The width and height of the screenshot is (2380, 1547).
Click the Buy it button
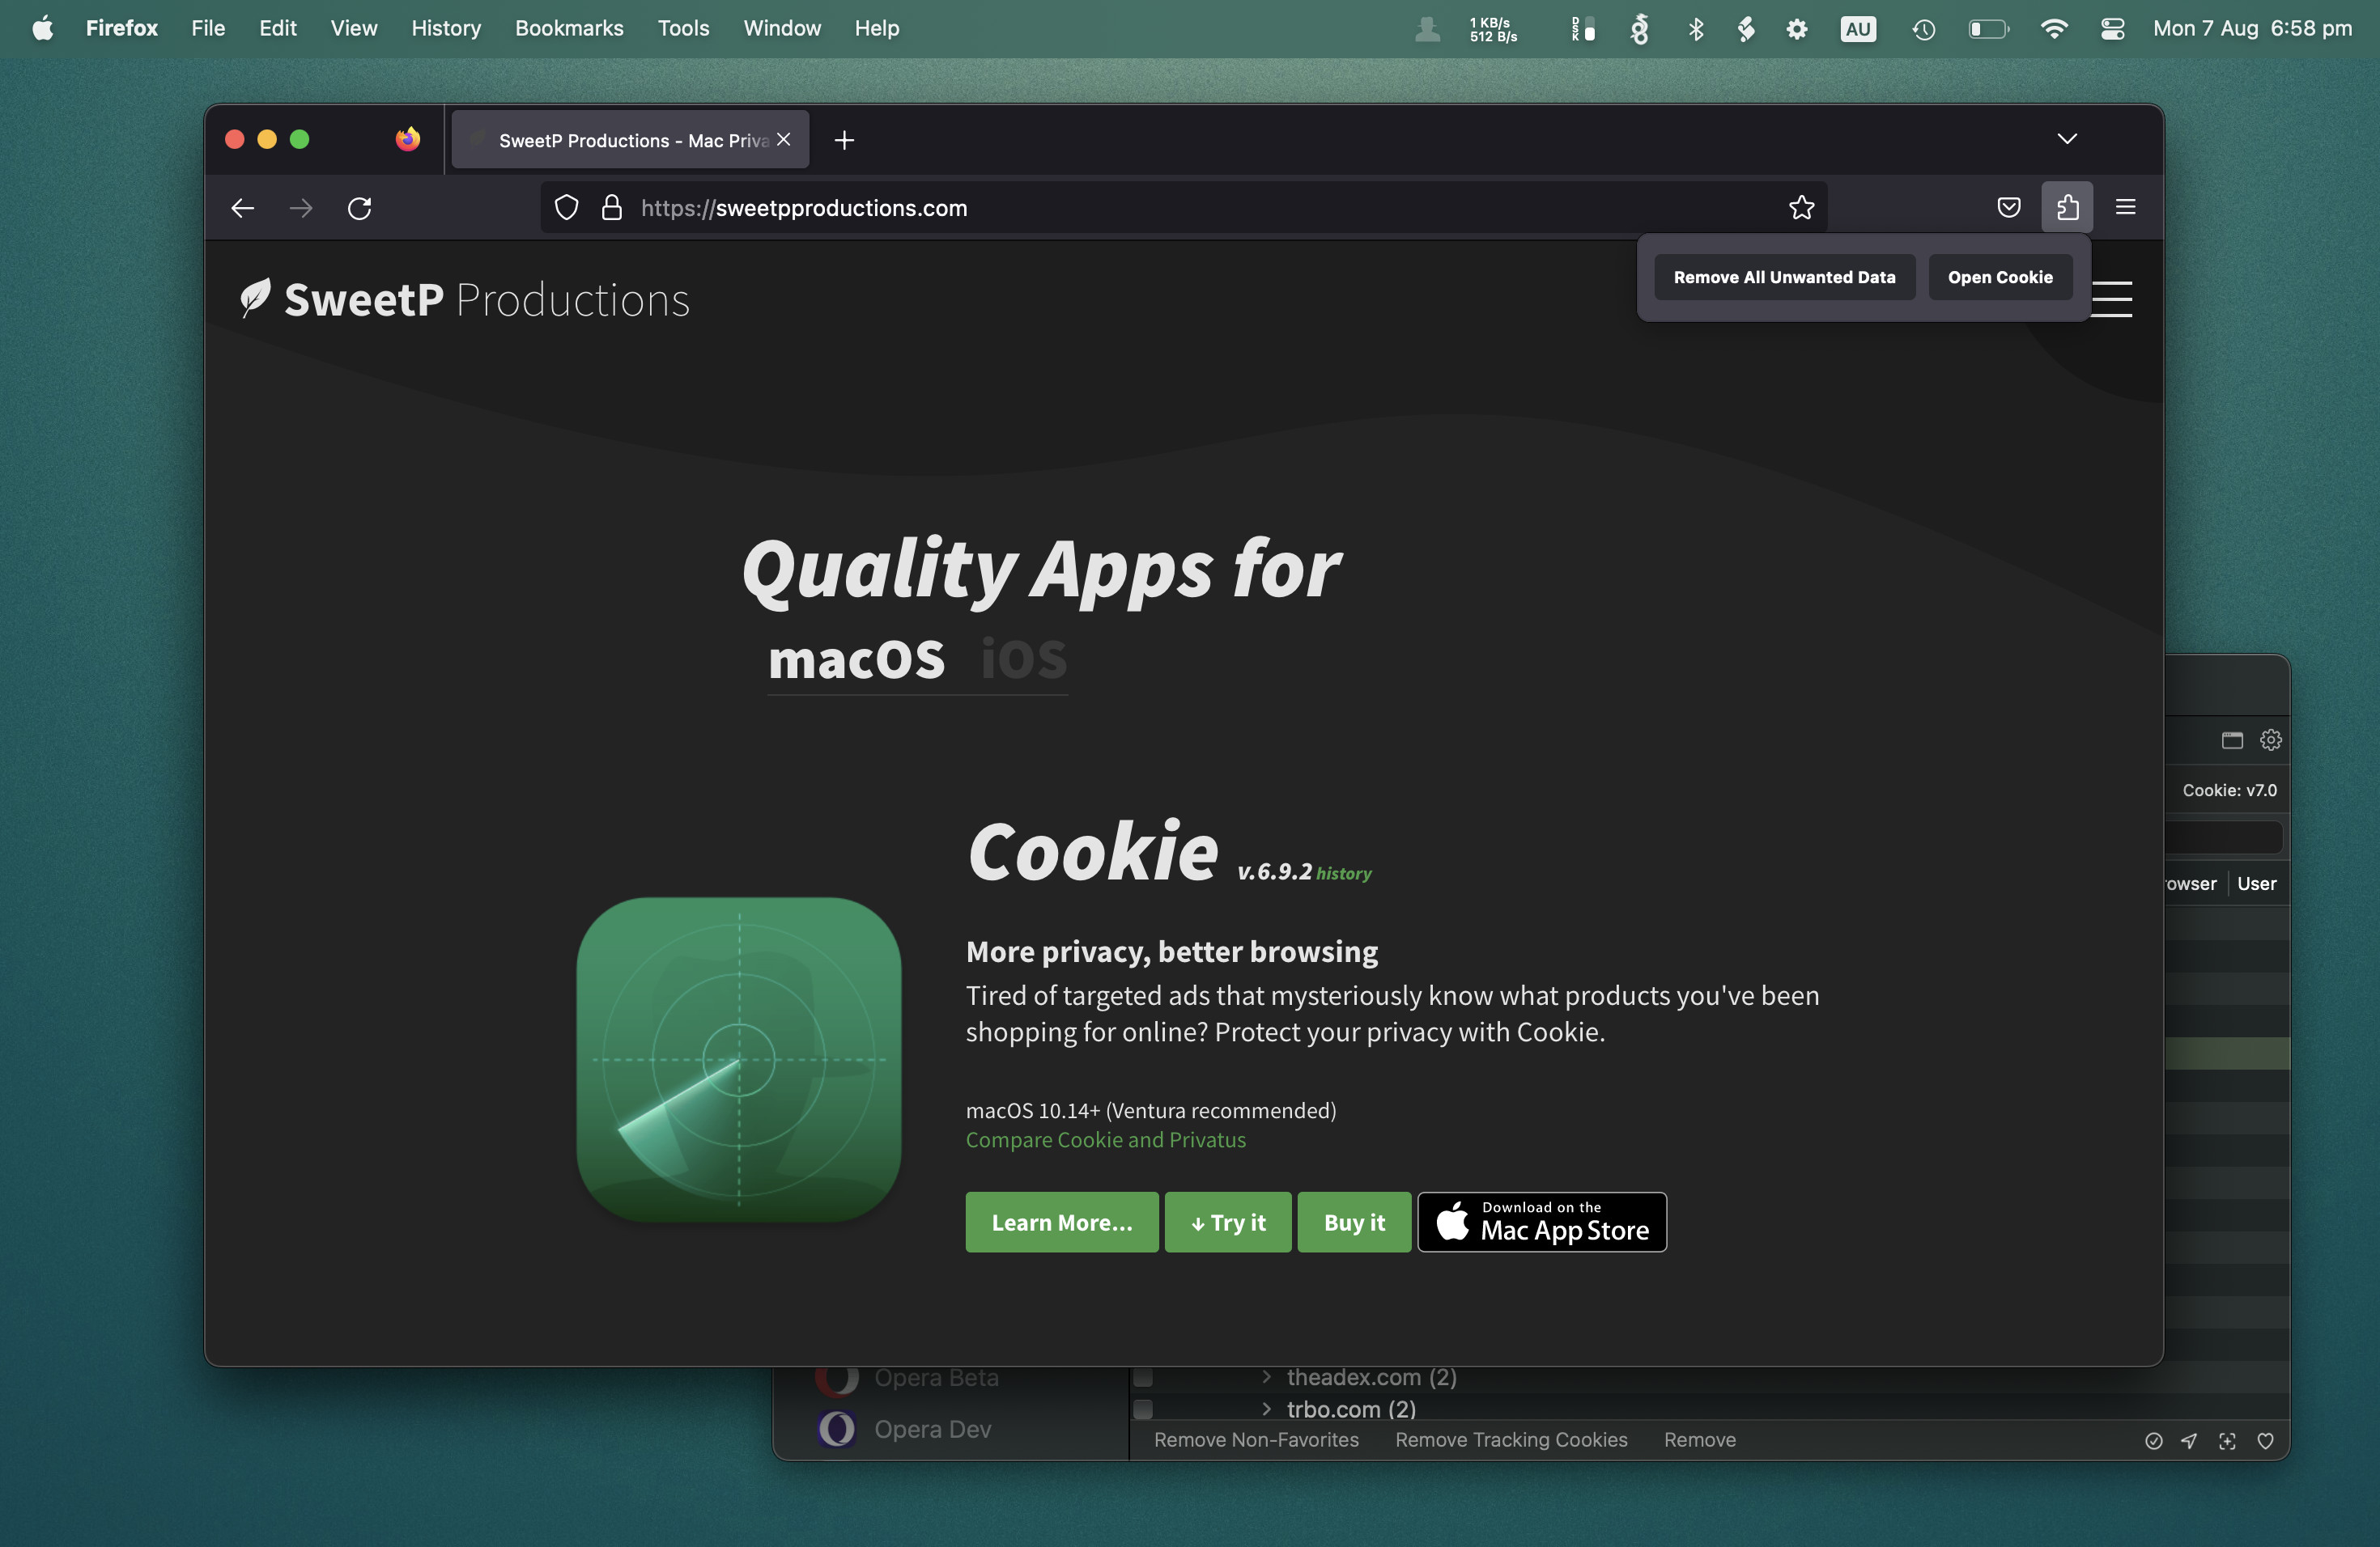pos(1354,1221)
